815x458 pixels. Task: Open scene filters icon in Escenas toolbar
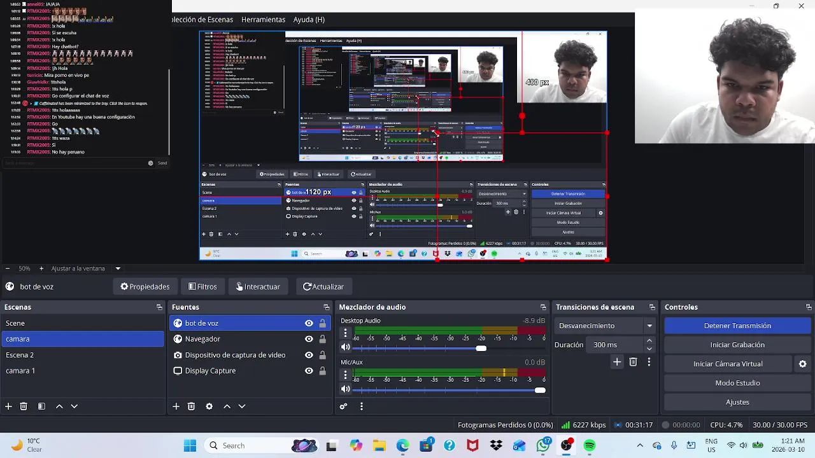pyautogui.click(x=41, y=406)
